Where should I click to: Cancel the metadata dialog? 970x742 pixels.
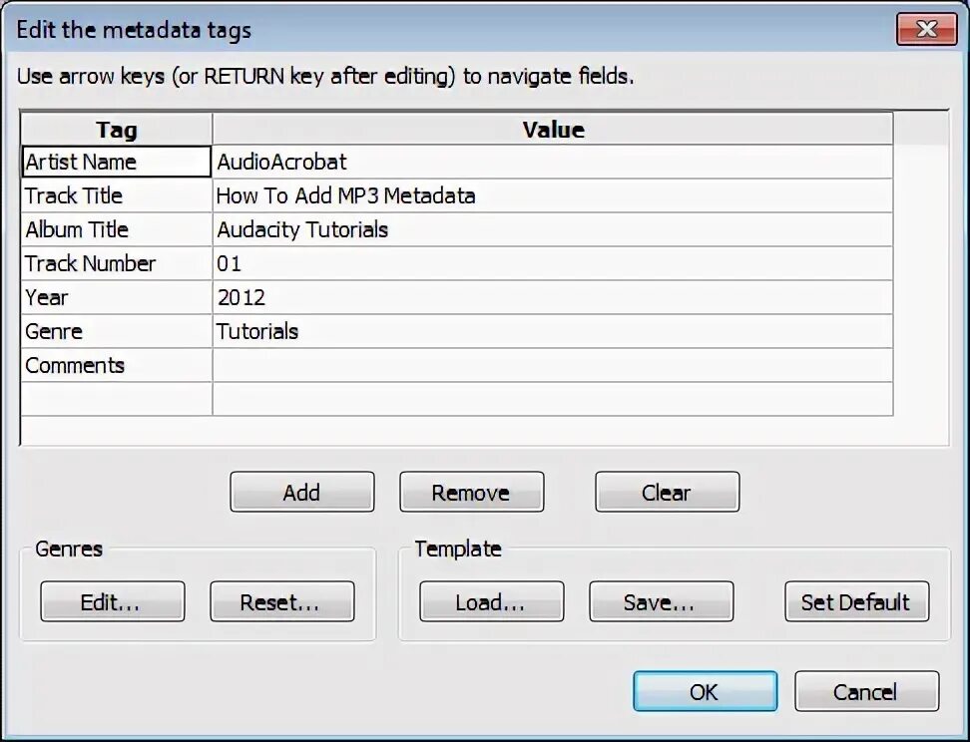(x=866, y=691)
